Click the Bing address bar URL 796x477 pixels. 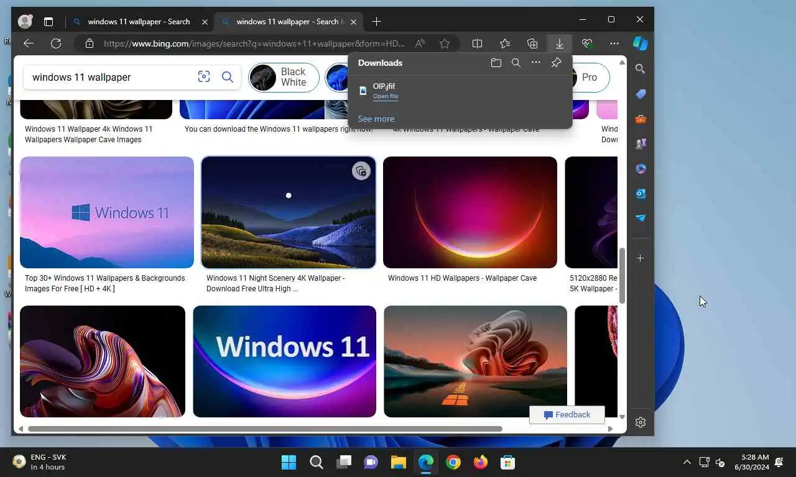coord(254,43)
